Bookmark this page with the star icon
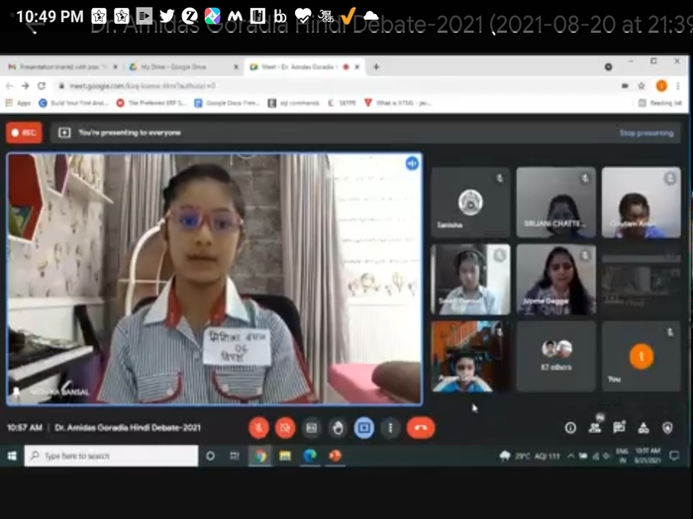This screenshot has height=519, width=693. click(x=642, y=86)
